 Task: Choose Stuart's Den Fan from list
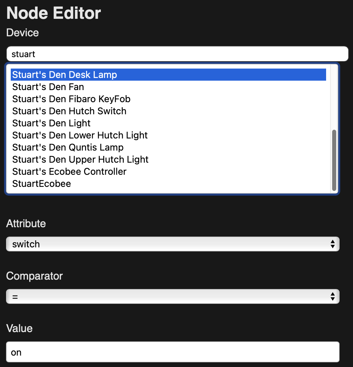(x=48, y=87)
